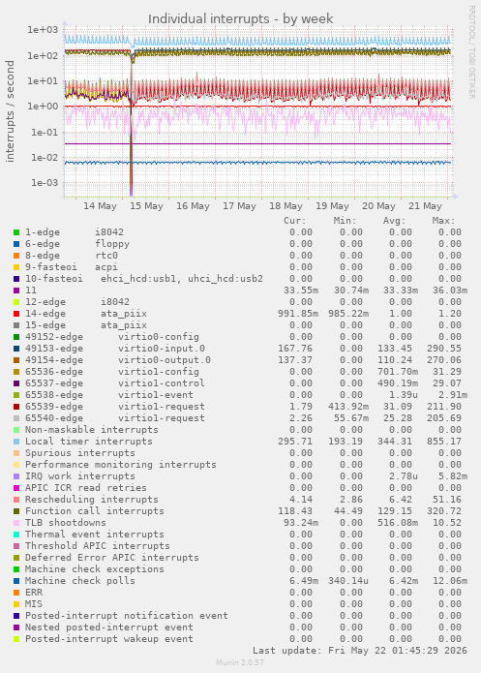Click the Last update timestamp
This screenshot has height=673, width=481.
pos(360,651)
